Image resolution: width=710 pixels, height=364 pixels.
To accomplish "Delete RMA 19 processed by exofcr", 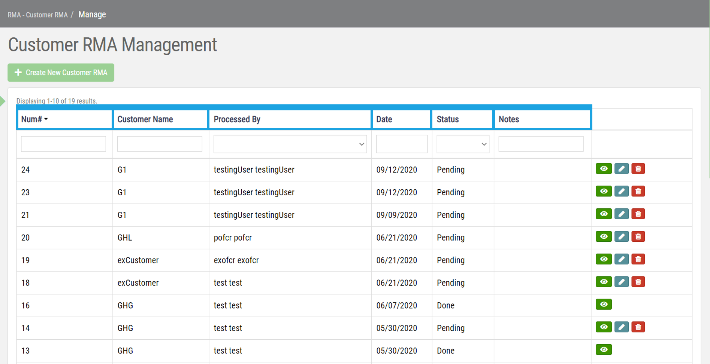I will point(638,259).
